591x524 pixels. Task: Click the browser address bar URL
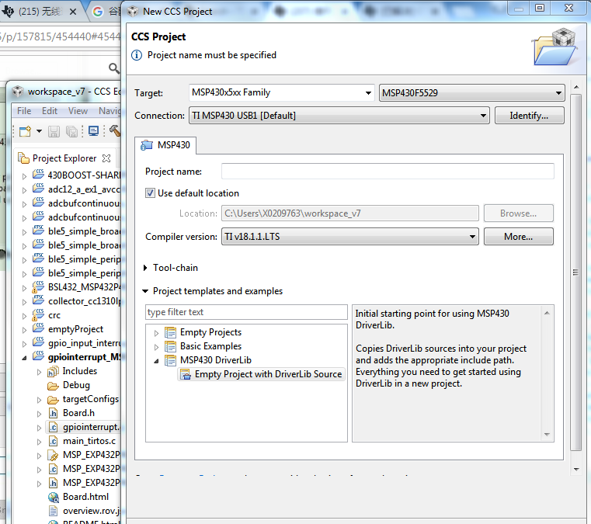tap(61, 36)
